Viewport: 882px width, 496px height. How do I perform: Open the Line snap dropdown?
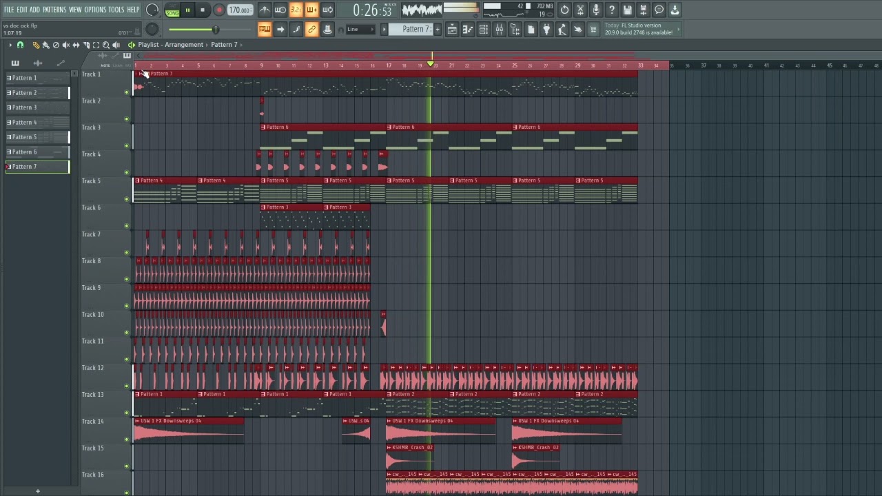(361, 29)
